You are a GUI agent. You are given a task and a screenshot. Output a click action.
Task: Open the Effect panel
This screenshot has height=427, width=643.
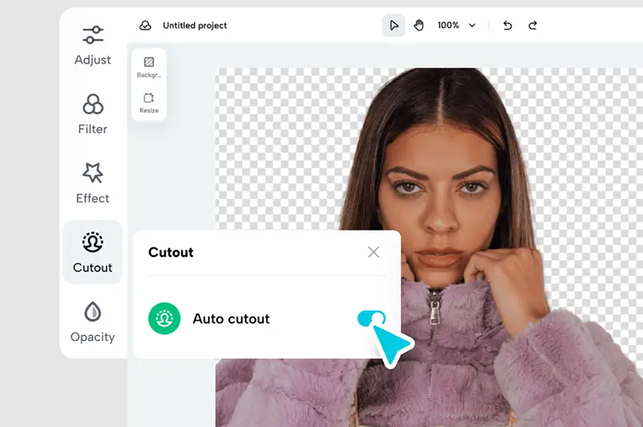[x=93, y=183]
